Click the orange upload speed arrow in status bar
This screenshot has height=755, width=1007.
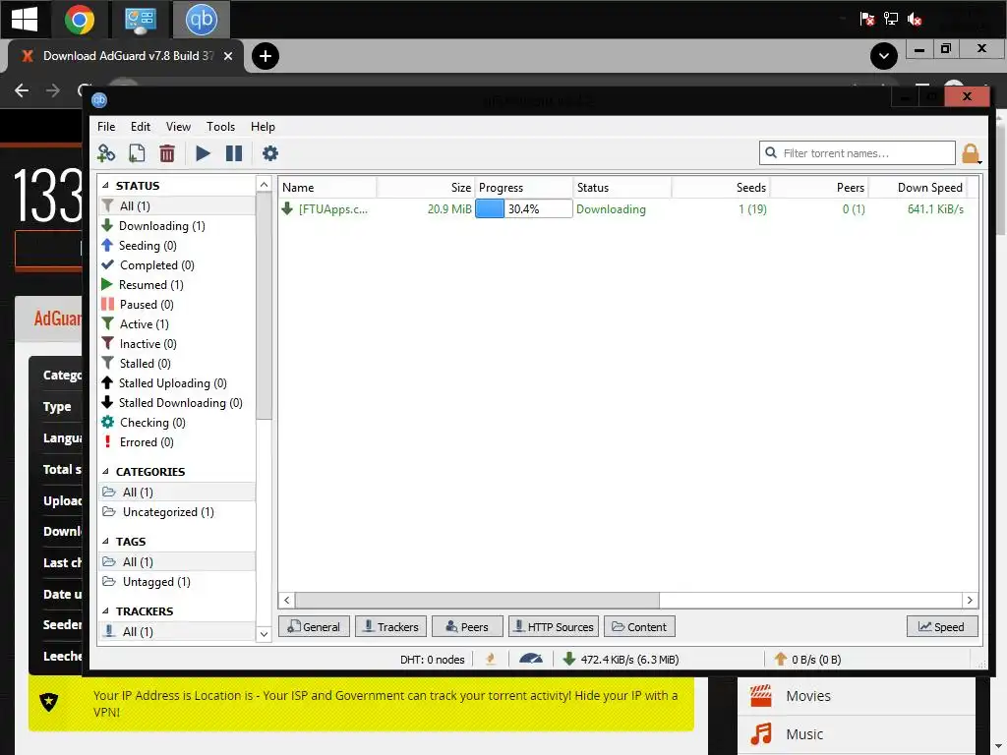coord(780,659)
